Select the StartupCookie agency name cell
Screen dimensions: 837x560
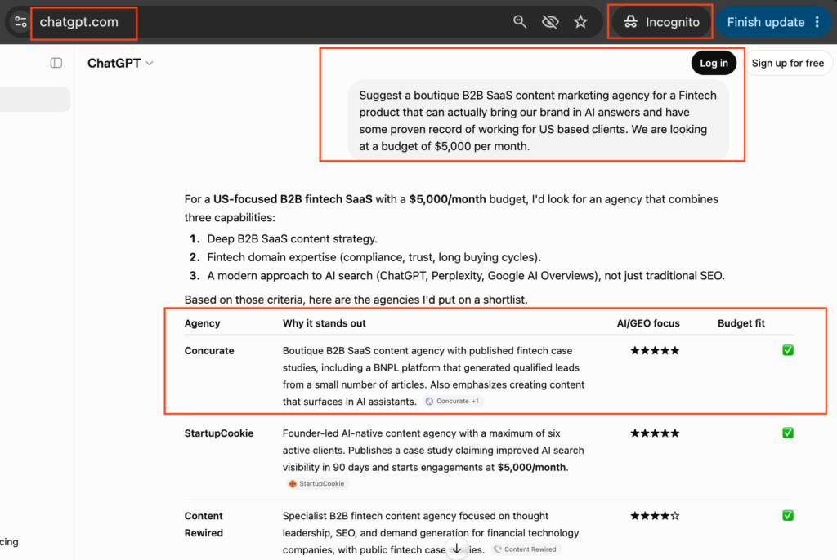tap(219, 433)
